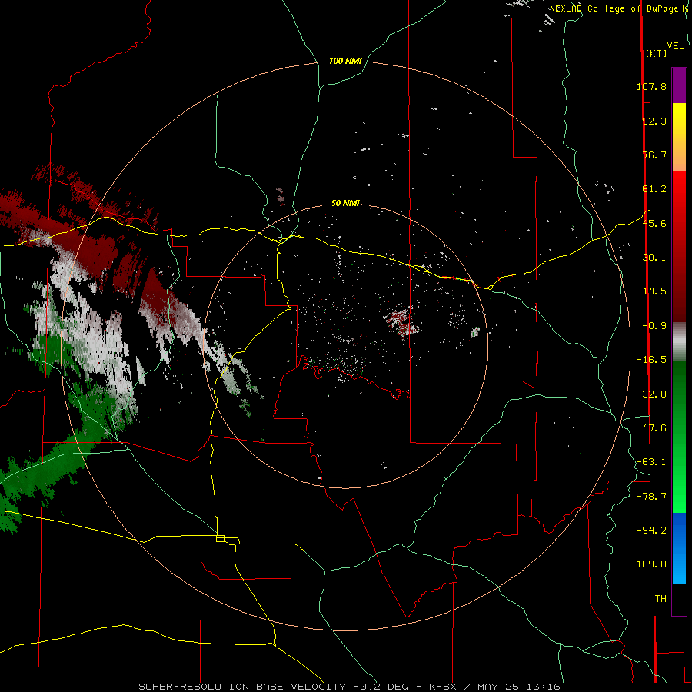Screen dimensions: 692x692
Task: Click the small yellow square marker at the highway junction
Action: [x=220, y=538]
